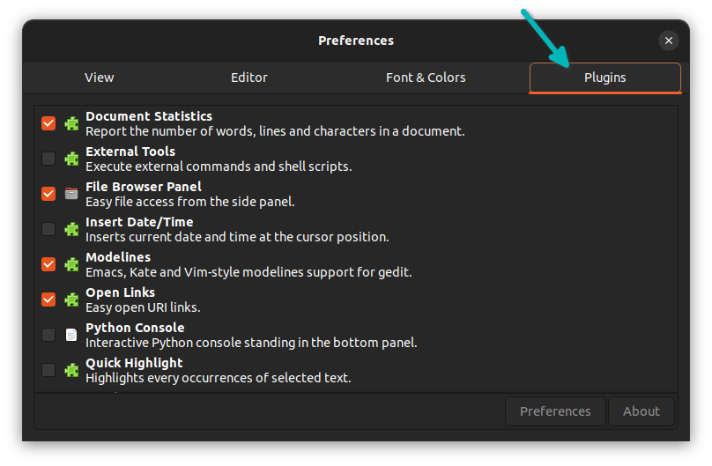The height and width of the screenshot is (466, 712).
Task: Click the Quick Highlight plugin icon
Action: pos(71,370)
